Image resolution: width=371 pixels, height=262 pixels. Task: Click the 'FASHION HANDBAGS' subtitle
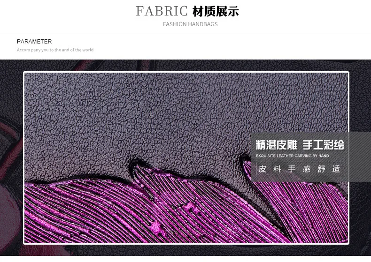pyautogui.click(x=190, y=24)
